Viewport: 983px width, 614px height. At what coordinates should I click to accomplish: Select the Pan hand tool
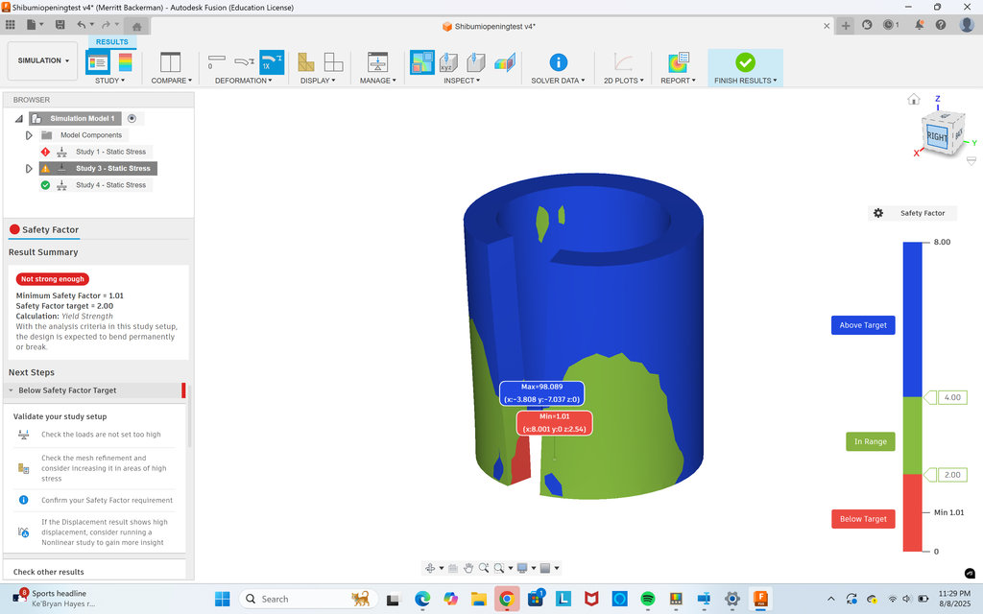468,568
